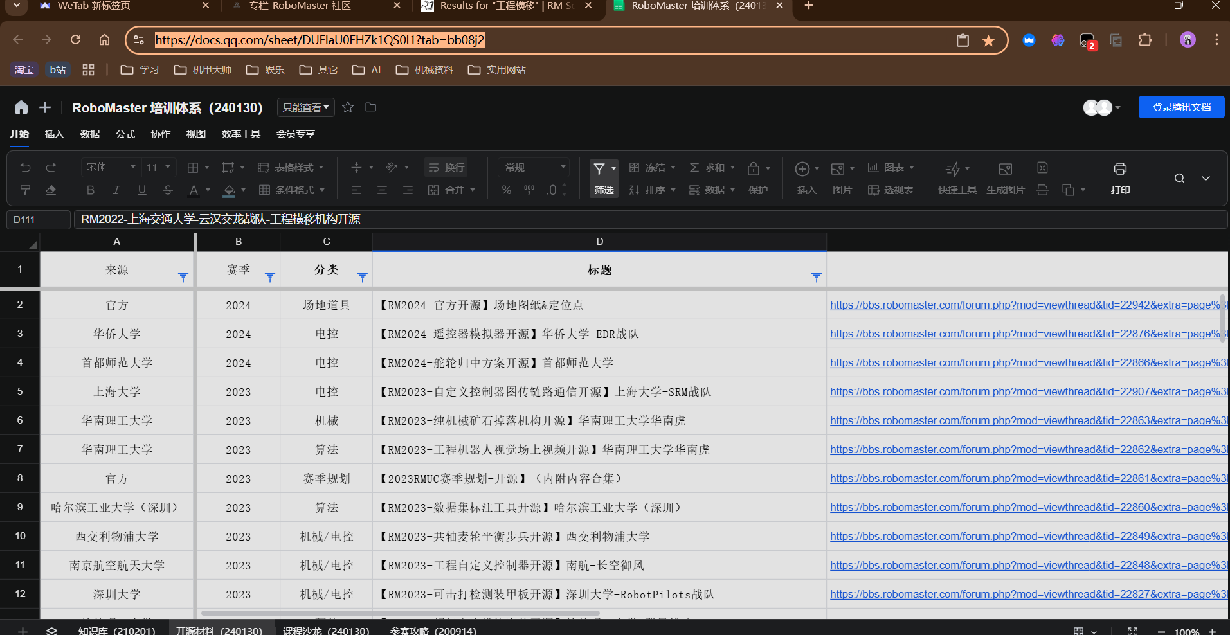1230x635 pixels.
Task: Open the 会员专享 ribbon tab
Action: (296, 134)
